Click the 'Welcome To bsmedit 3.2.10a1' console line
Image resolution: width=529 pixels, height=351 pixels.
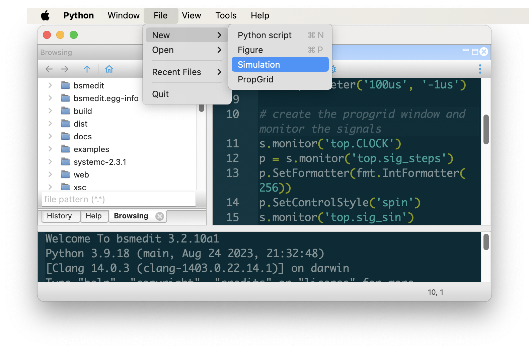[132, 238]
